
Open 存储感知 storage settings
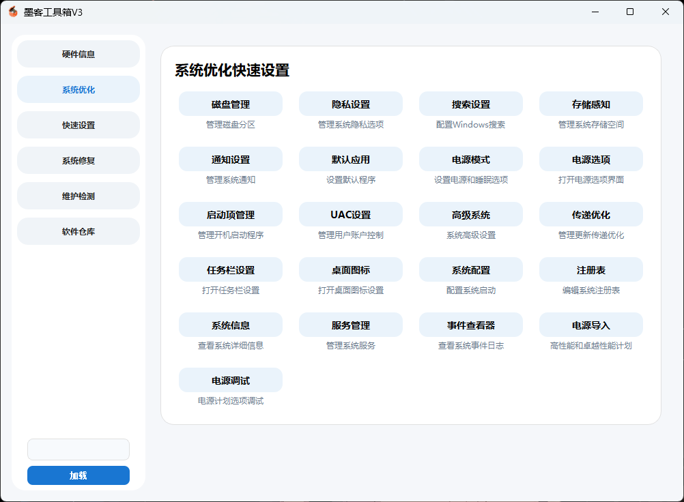point(591,104)
